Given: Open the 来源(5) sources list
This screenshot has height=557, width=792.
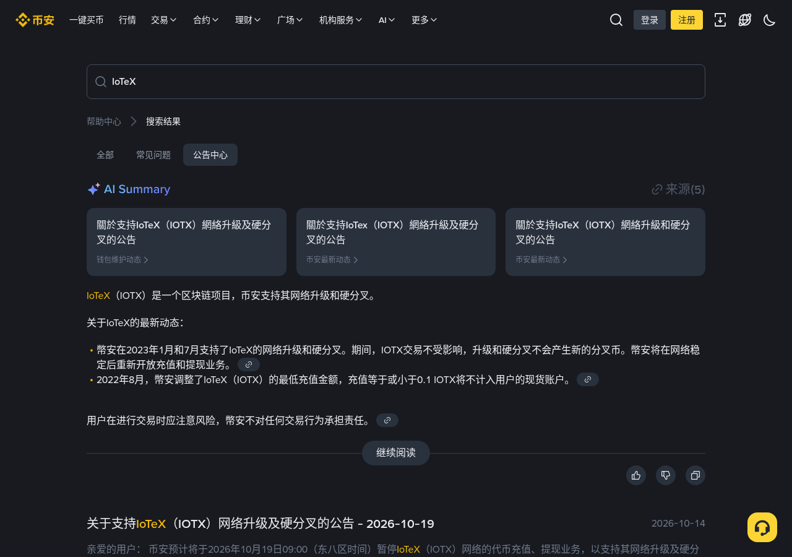Looking at the screenshot, I should [678, 189].
